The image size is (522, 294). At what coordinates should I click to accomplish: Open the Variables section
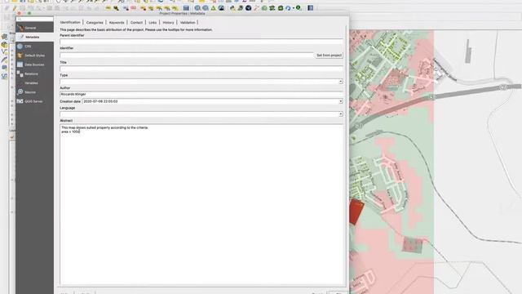34,83
